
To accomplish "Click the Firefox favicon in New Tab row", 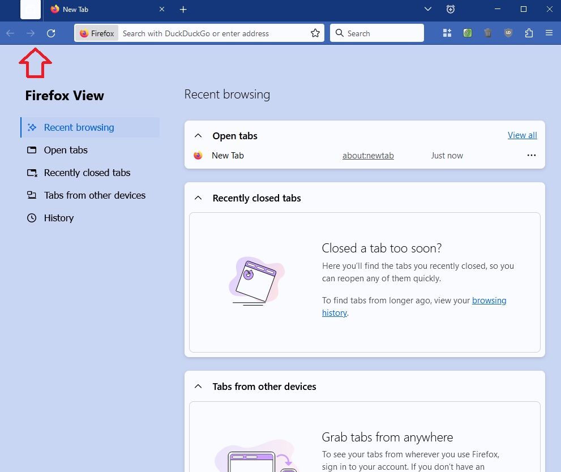I will 198,156.
